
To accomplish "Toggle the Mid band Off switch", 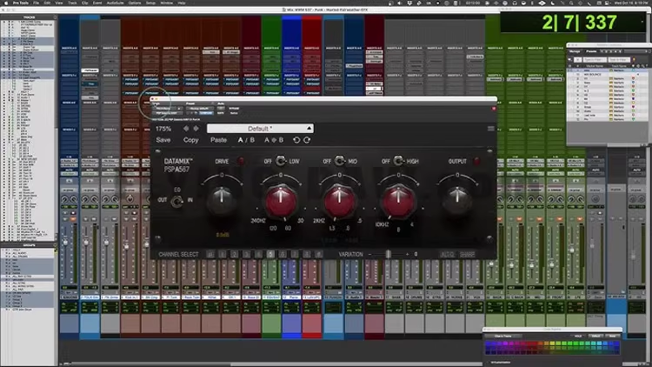I will pyautogui.click(x=340, y=161).
